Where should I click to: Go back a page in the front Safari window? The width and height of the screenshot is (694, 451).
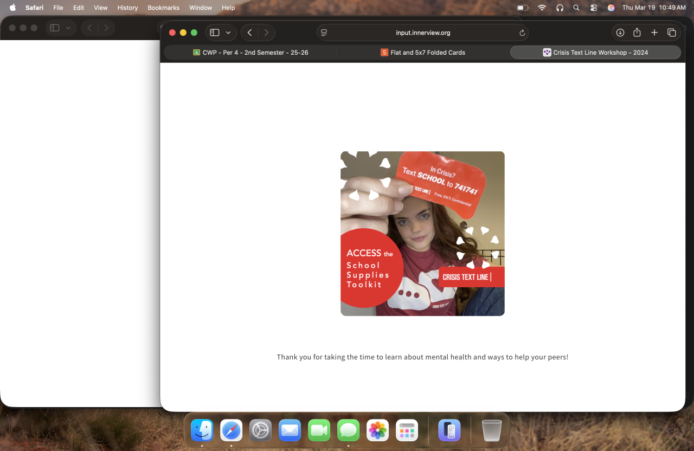point(249,33)
